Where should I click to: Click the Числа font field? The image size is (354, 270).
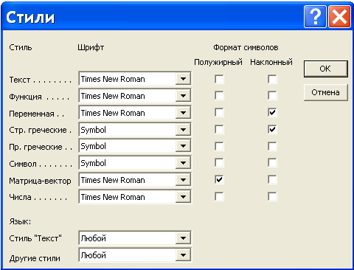[x=135, y=197]
